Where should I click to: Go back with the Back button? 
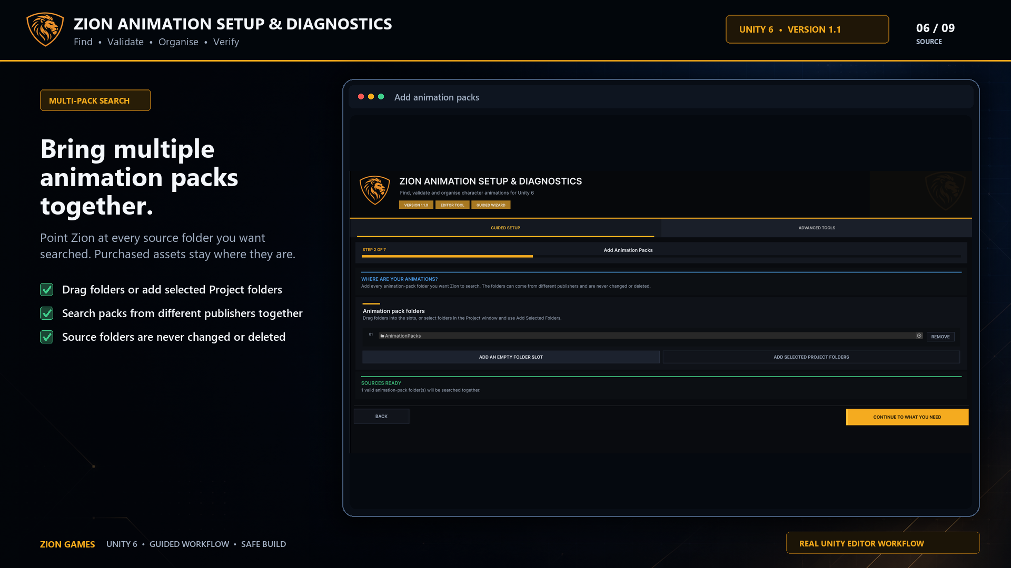pos(381,417)
